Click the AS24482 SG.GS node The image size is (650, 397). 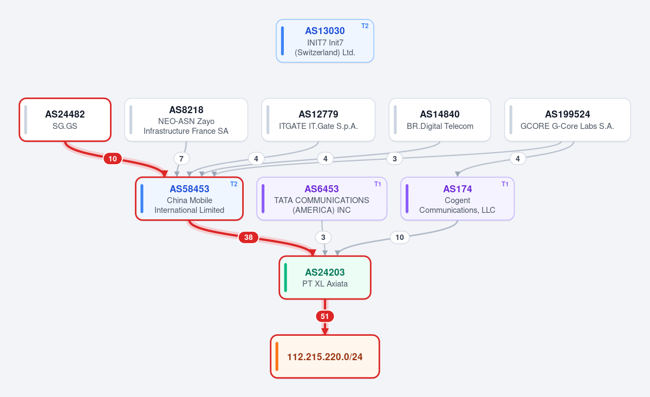(65, 120)
